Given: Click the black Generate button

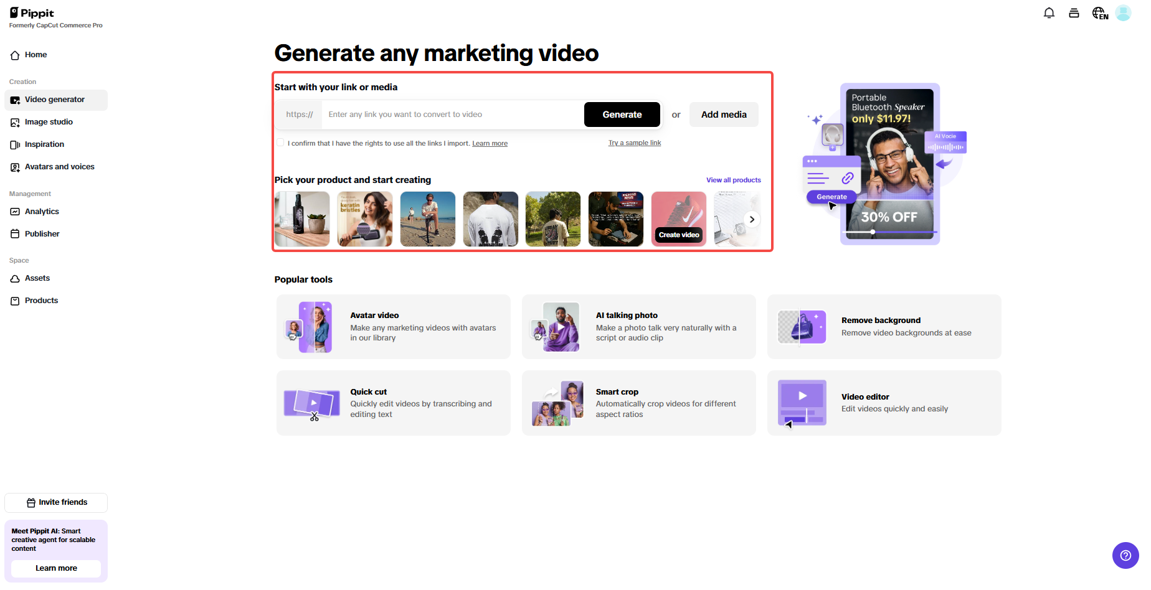Looking at the screenshot, I should click(622, 115).
